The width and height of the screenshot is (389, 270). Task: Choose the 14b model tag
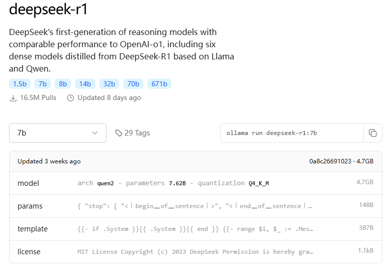[85, 84]
